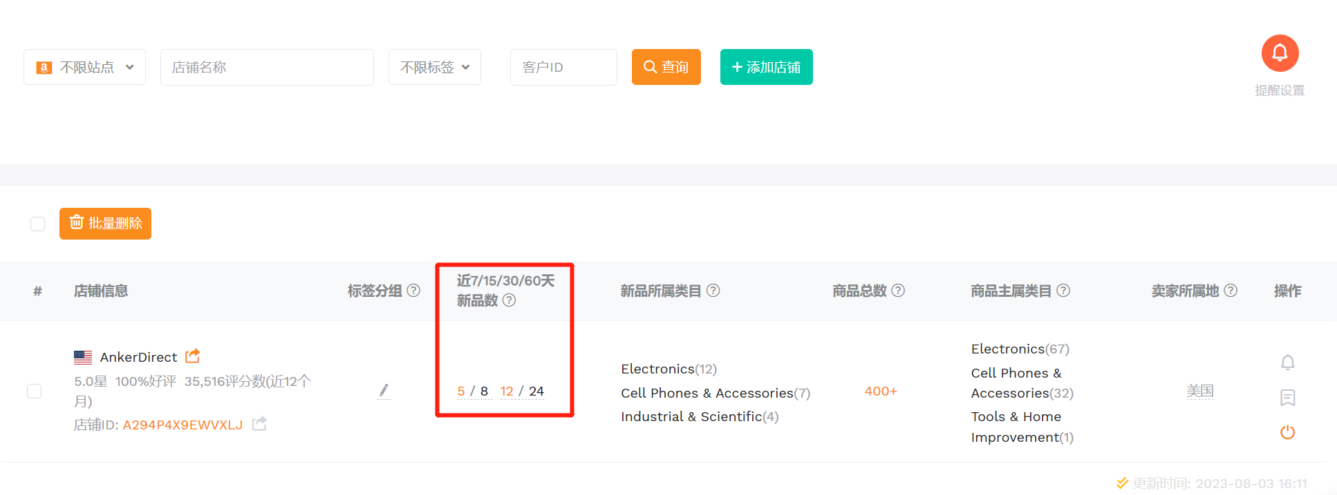Click the 客户ID input field
The height and width of the screenshot is (495, 1337).
563,67
